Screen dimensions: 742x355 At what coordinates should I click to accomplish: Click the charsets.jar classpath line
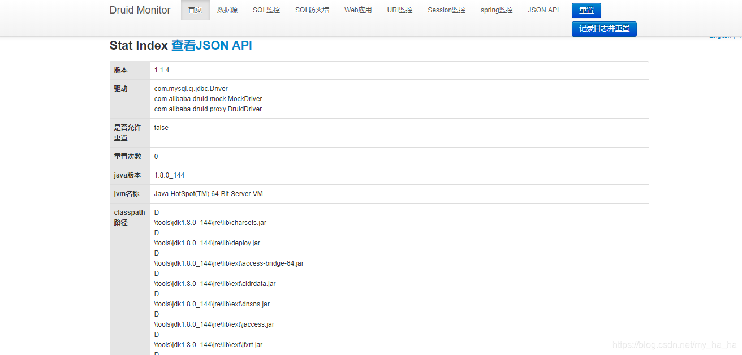click(x=210, y=223)
